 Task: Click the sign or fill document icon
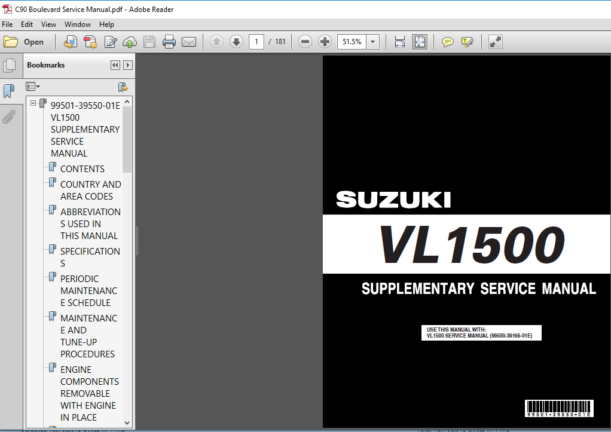(x=111, y=42)
